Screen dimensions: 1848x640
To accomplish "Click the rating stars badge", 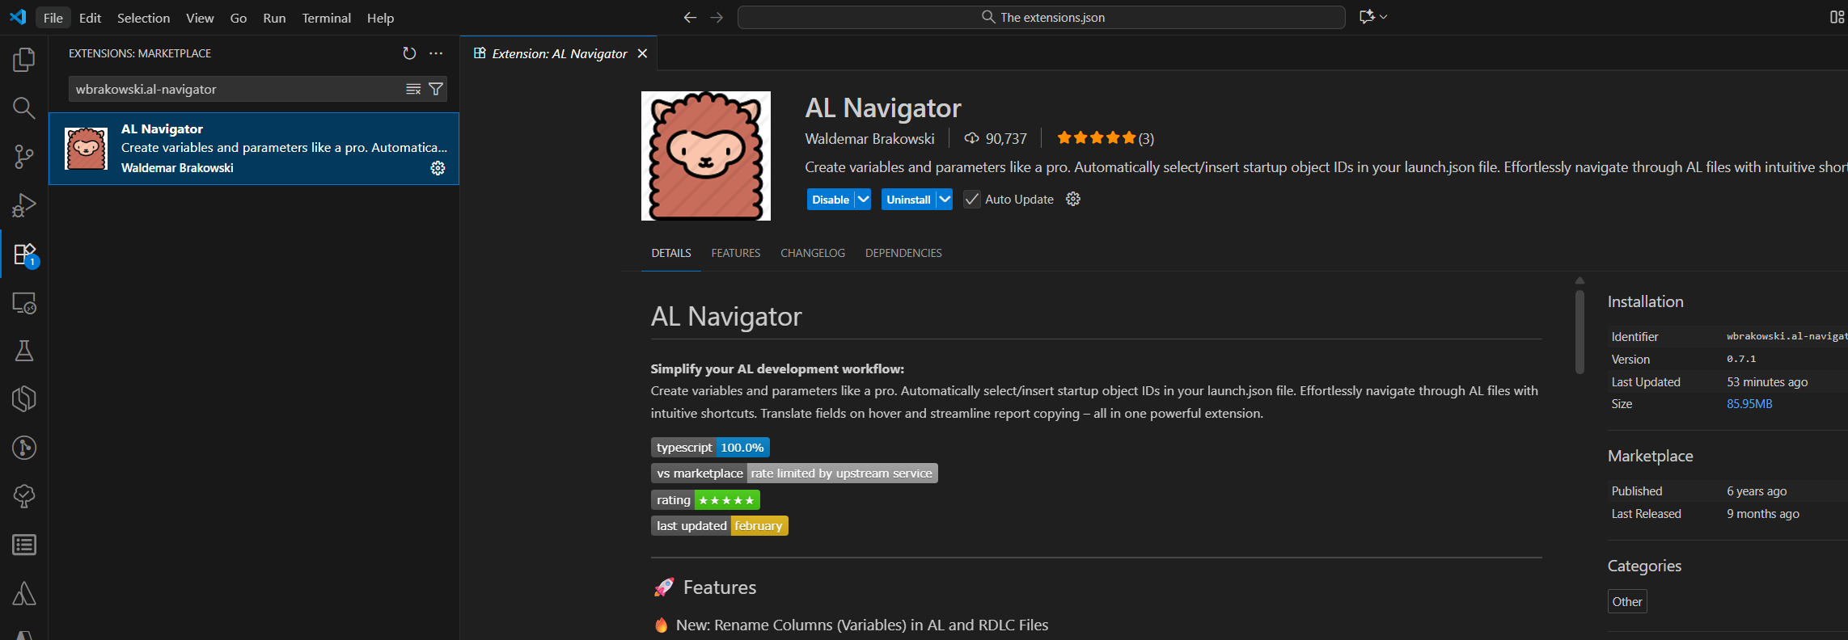I will (x=705, y=500).
